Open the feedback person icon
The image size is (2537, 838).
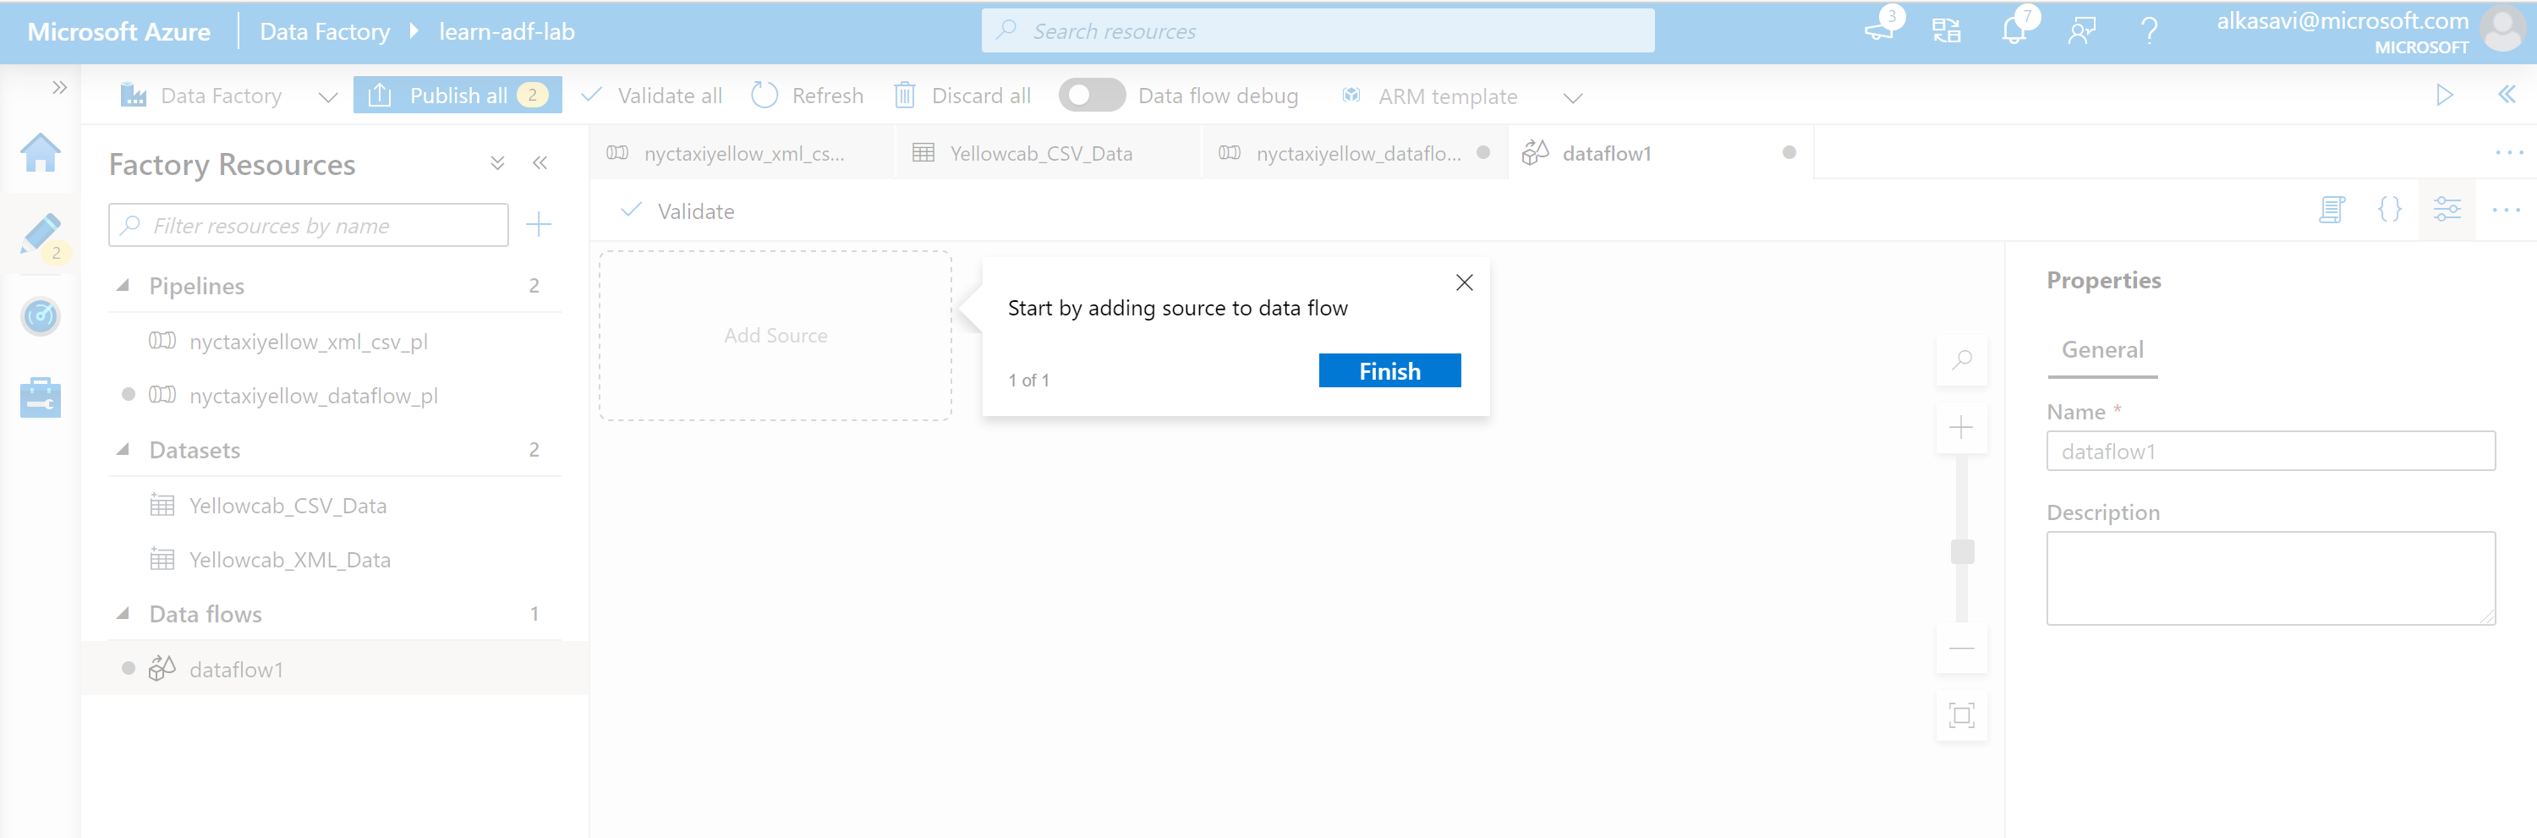2081,30
